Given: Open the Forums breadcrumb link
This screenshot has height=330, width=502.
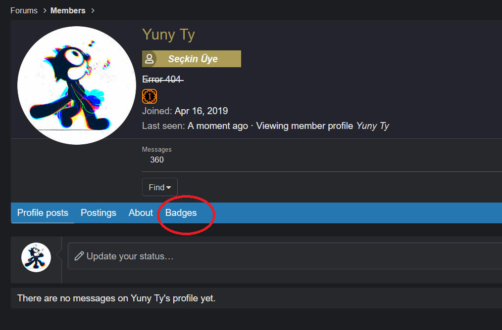Looking at the screenshot, I should pyautogui.click(x=24, y=10).
